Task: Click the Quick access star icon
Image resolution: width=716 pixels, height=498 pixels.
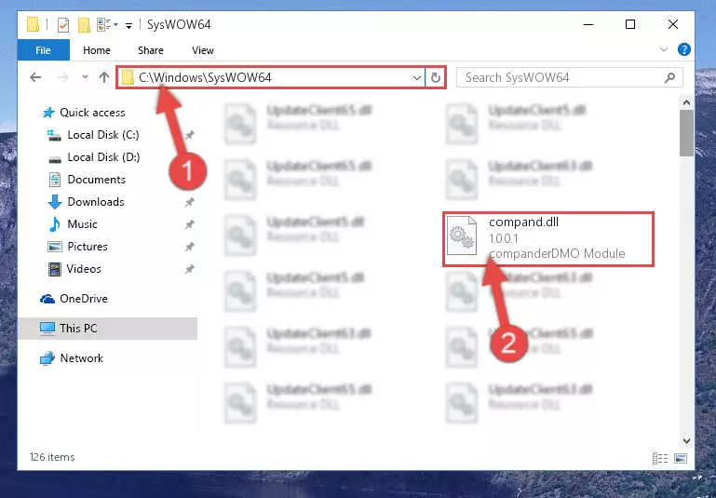Action: (47, 113)
